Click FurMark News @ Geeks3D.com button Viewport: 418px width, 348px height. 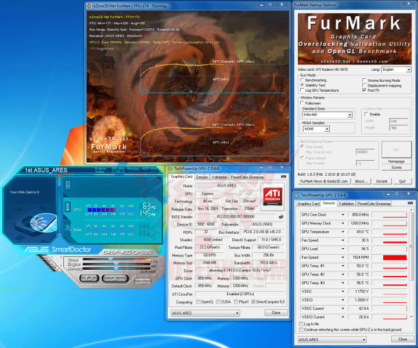coord(324,182)
